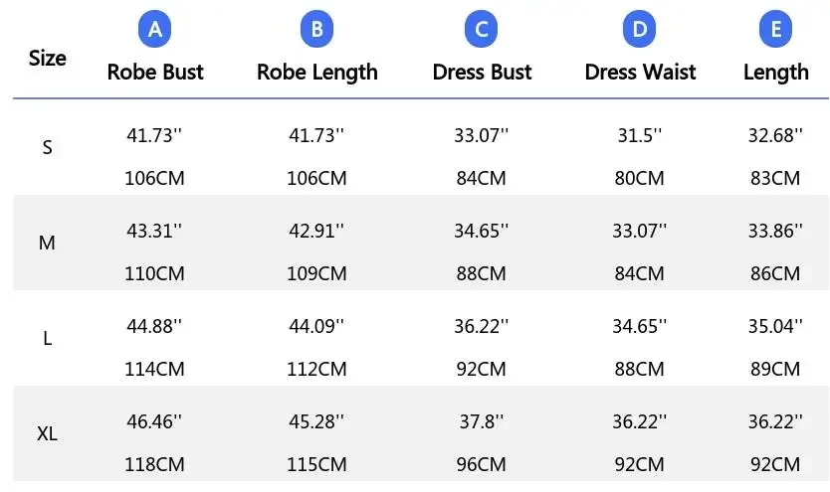The height and width of the screenshot is (492, 830).
Task: Click the blue circle E icon
Action: (x=776, y=30)
